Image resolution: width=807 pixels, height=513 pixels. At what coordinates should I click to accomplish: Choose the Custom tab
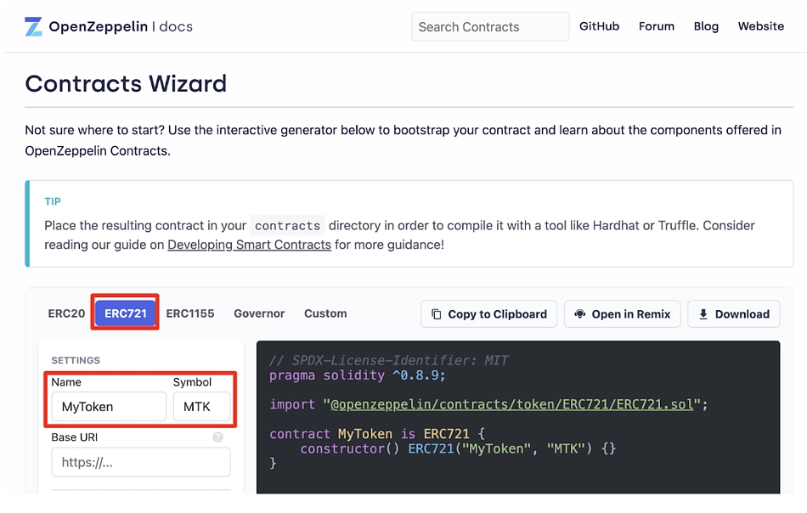[325, 313]
